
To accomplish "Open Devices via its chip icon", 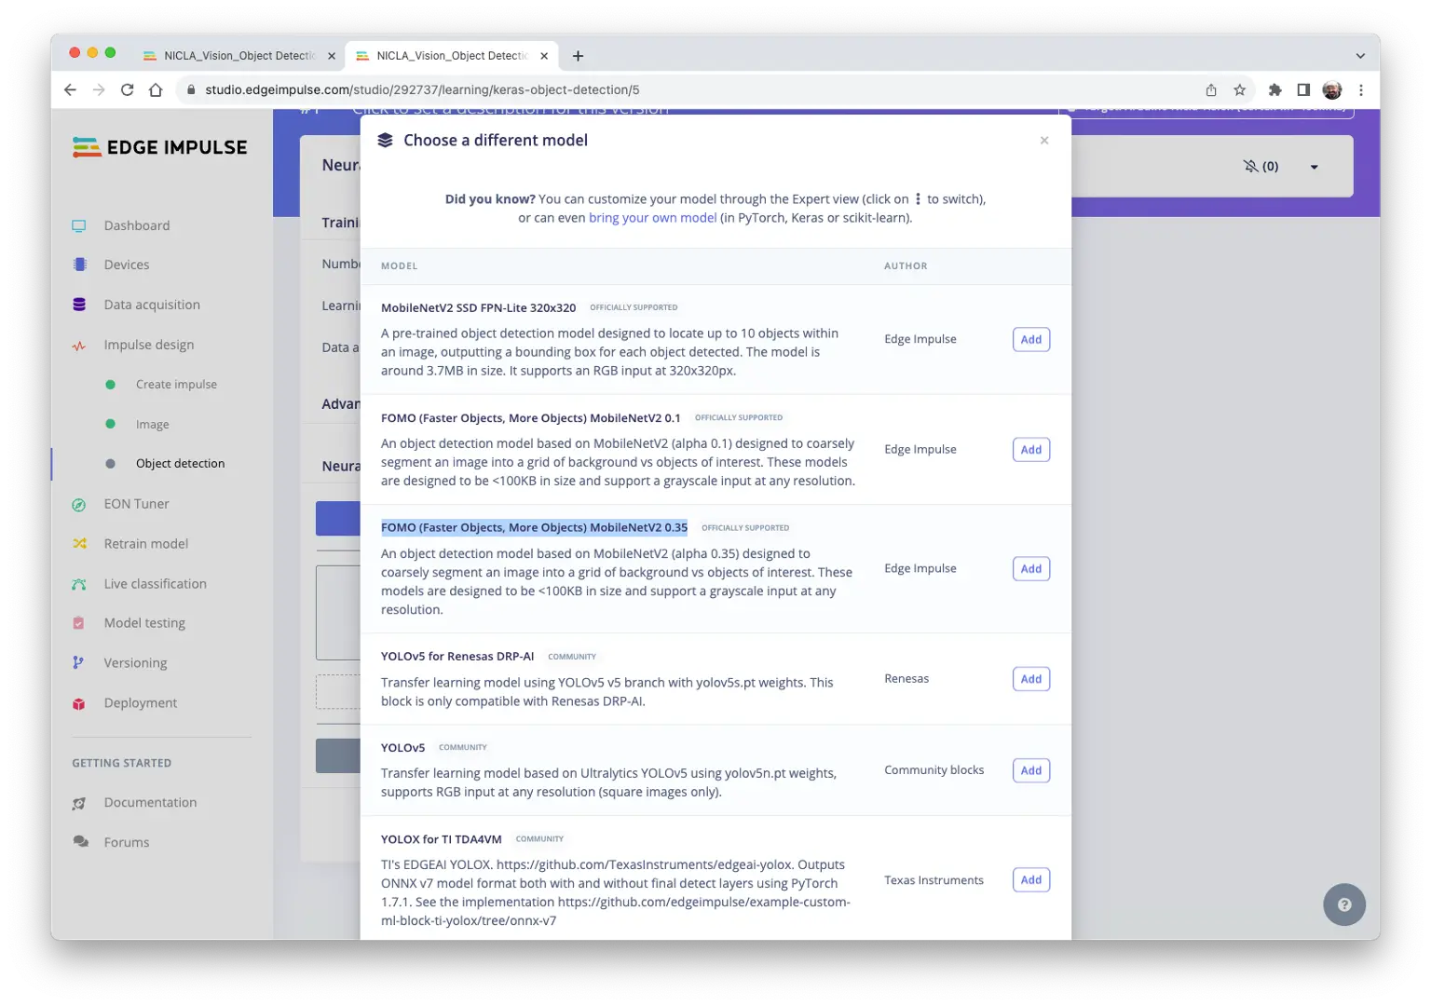I will [79, 265].
